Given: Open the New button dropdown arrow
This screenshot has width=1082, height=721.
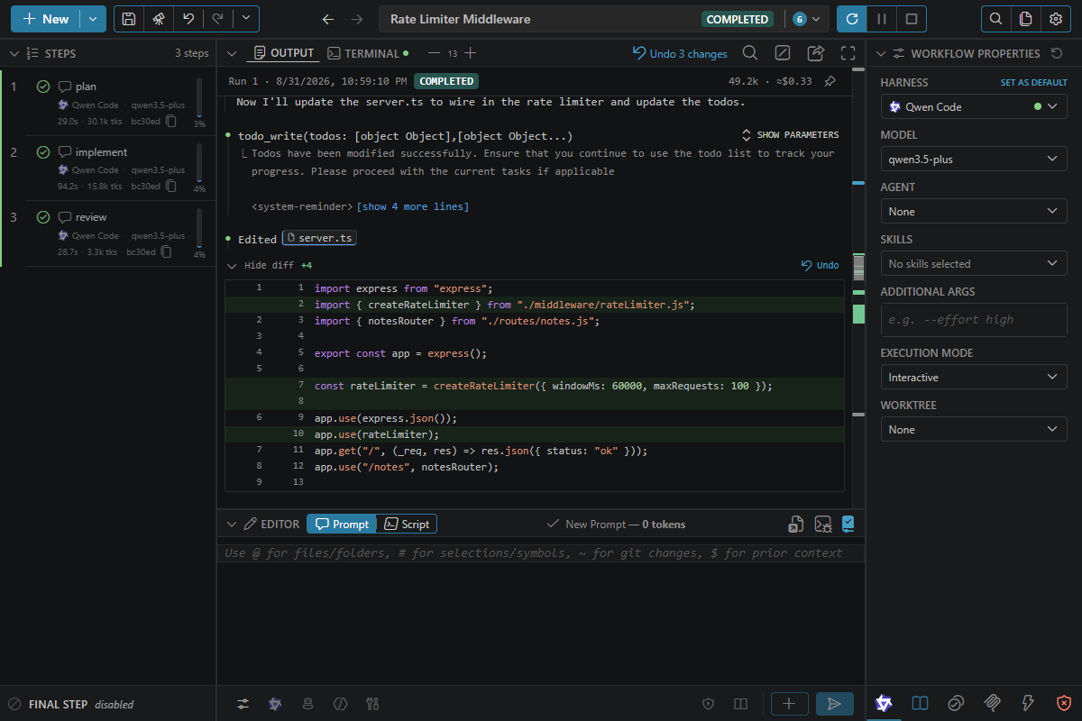Looking at the screenshot, I should pyautogui.click(x=93, y=19).
